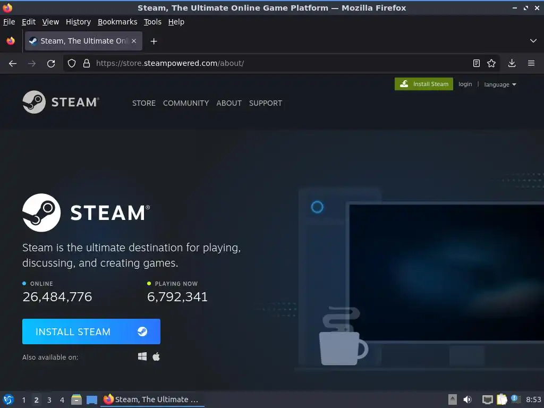Focus the URL address bar
Screen dimensions: 544x408
tap(281, 63)
